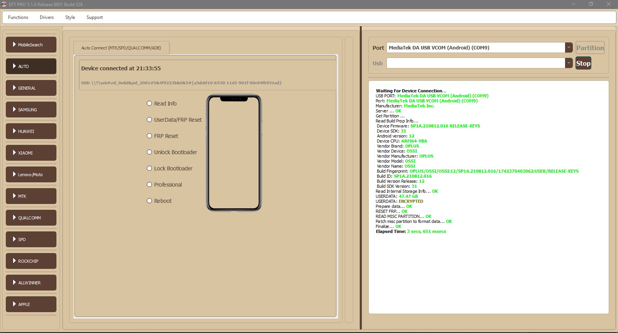The image size is (618, 333).
Task: Switch to the Auto Connect tab
Action: click(x=121, y=48)
